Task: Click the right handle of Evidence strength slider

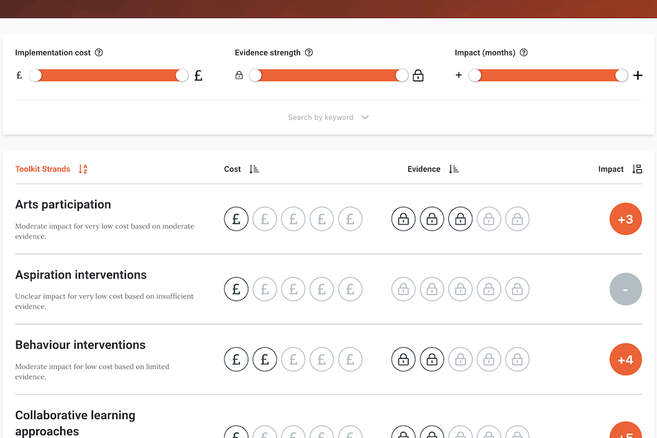Action: click(x=402, y=75)
